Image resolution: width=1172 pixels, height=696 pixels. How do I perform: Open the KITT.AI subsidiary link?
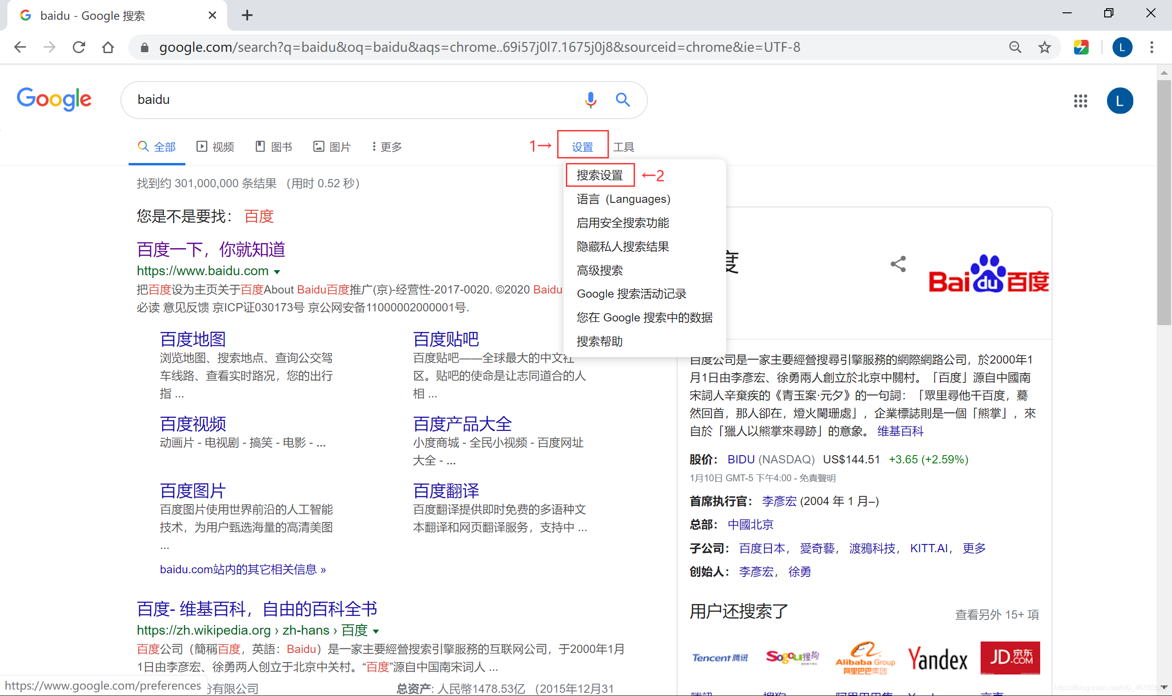coord(929,548)
